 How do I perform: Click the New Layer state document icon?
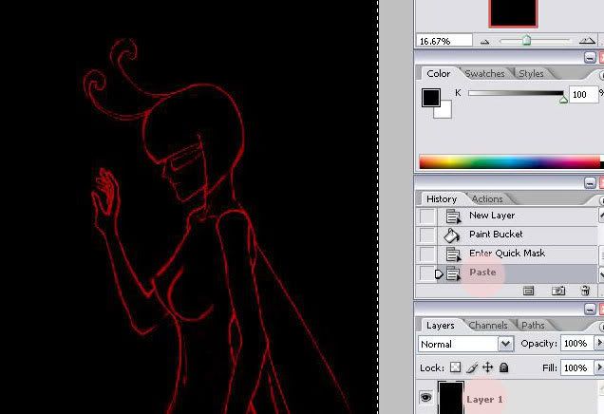click(x=453, y=216)
